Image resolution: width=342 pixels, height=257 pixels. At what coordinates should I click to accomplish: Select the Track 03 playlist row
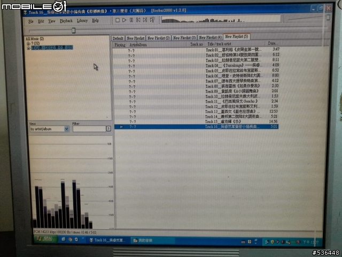[x=196, y=61]
